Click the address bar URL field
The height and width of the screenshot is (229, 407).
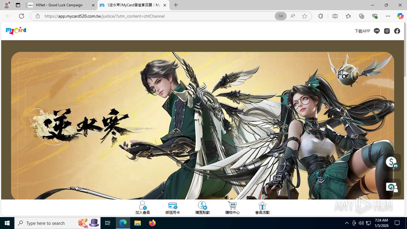(x=158, y=16)
